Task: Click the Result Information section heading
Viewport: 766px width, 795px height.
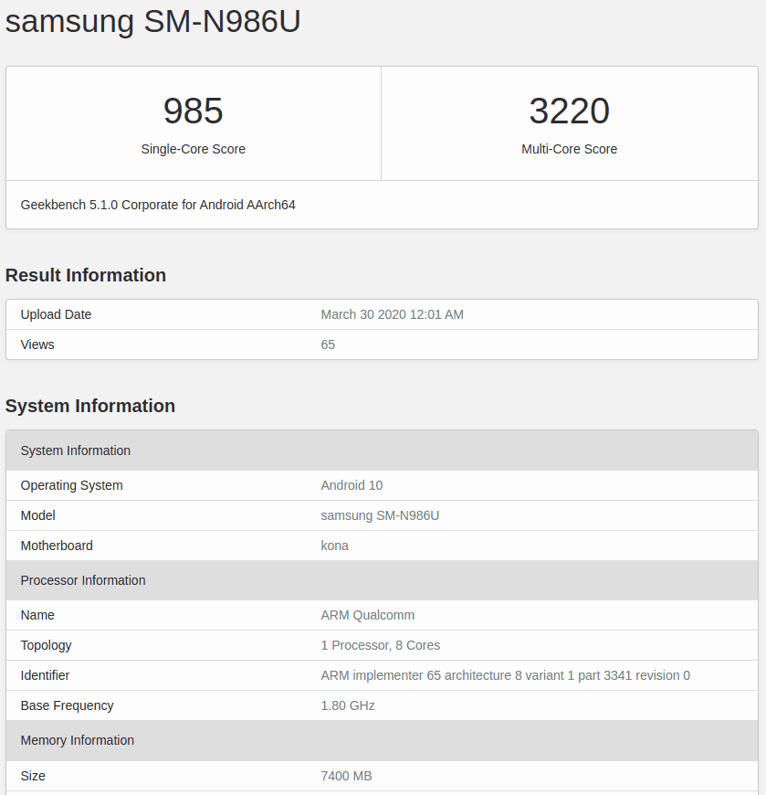Action: point(85,275)
